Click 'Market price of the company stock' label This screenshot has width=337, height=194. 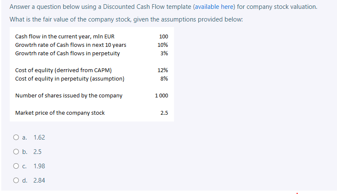60,113
